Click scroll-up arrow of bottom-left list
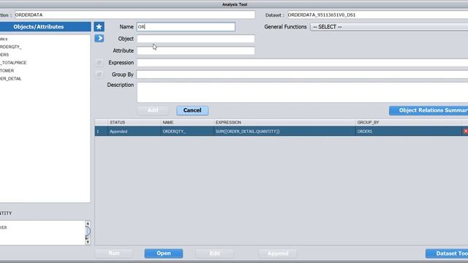This screenshot has height=263, width=468. (x=88, y=224)
